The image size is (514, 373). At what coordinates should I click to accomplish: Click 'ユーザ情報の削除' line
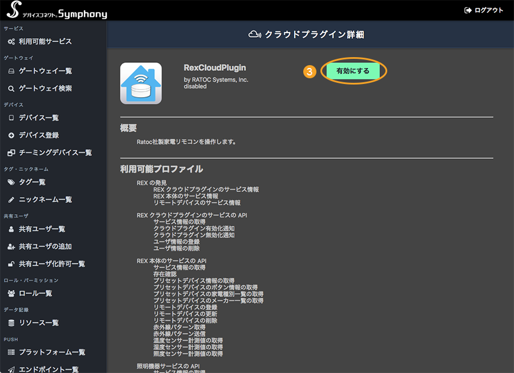coord(176,248)
